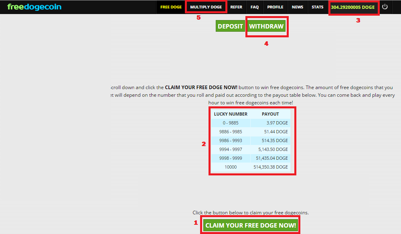Click CLAIM YOUR FREE DOGE NOW! button
This screenshot has width=401, height=234.
pyautogui.click(x=251, y=225)
